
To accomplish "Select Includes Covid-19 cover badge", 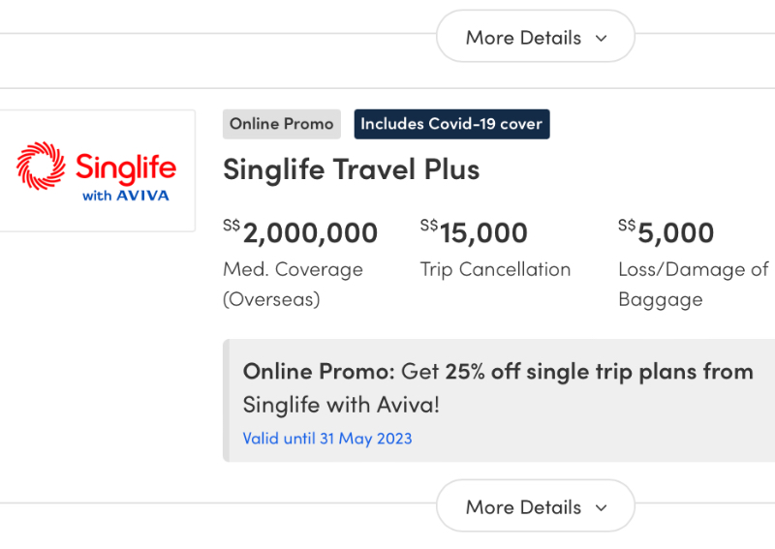I will click(451, 124).
